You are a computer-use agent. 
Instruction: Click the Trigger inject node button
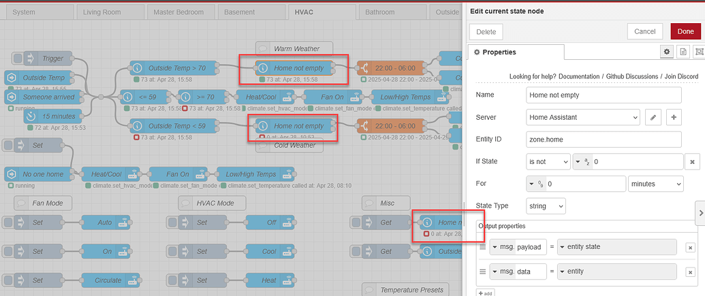point(18,59)
